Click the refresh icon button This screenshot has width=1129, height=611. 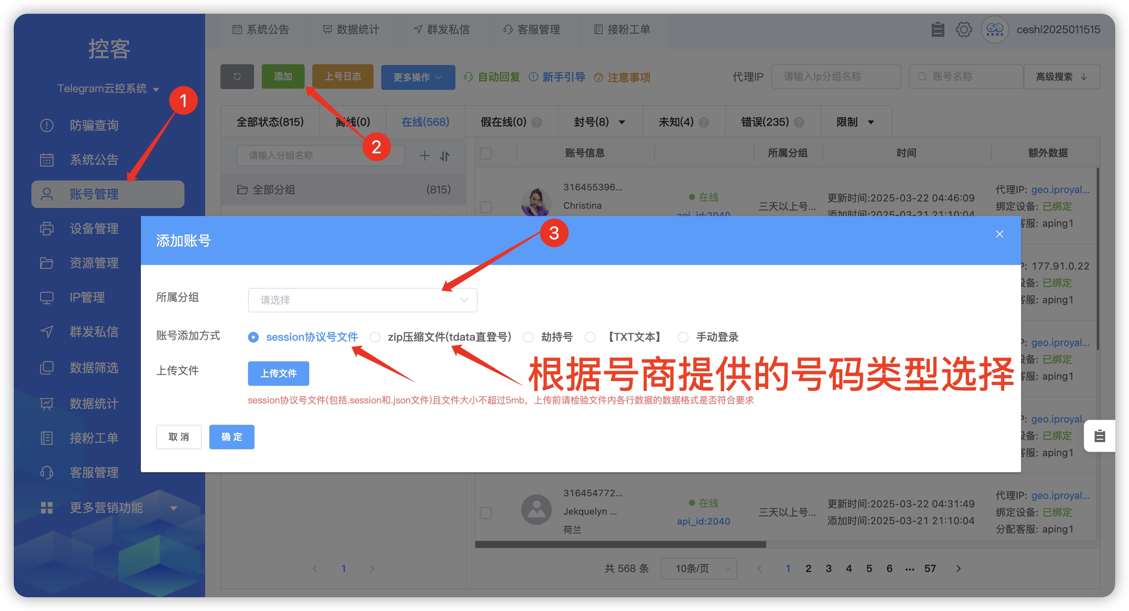[x=237, y=76]
